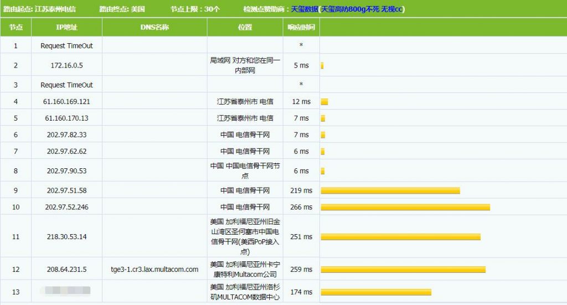Screen dimensions: 567x305
Task: Click node number 13 in the first column
Action: coord(16,292)
